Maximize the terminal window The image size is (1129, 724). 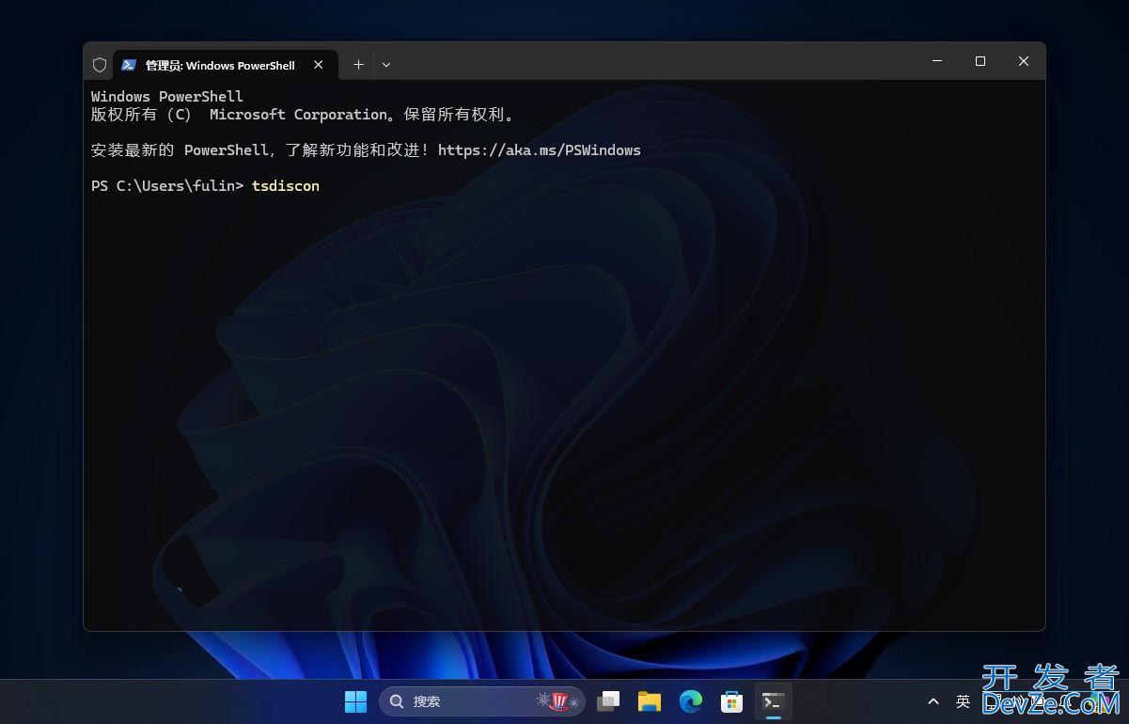pyautogui.click(x=980, y=61)
